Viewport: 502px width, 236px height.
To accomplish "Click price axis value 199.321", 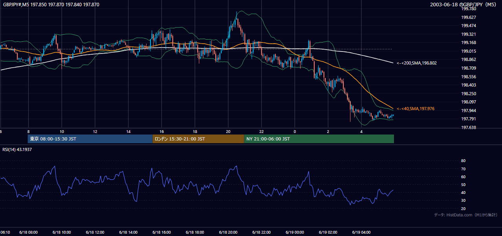I will [469, 34].
